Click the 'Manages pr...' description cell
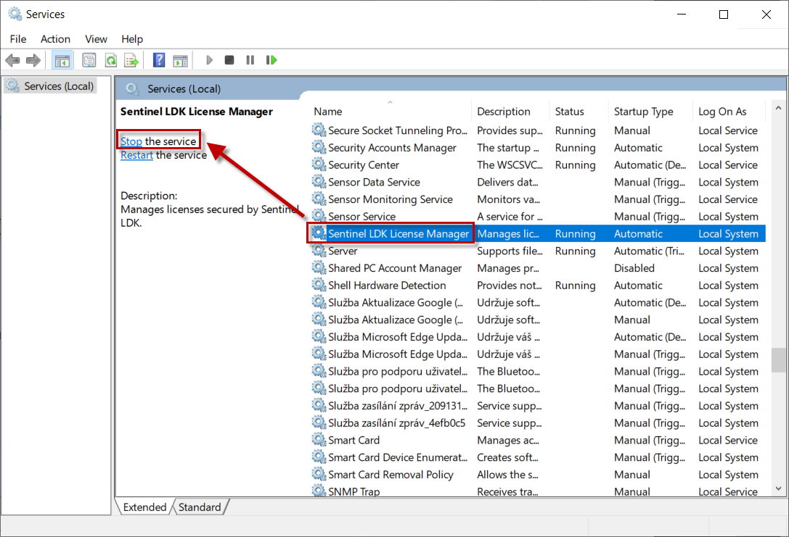 click(508, 267)
